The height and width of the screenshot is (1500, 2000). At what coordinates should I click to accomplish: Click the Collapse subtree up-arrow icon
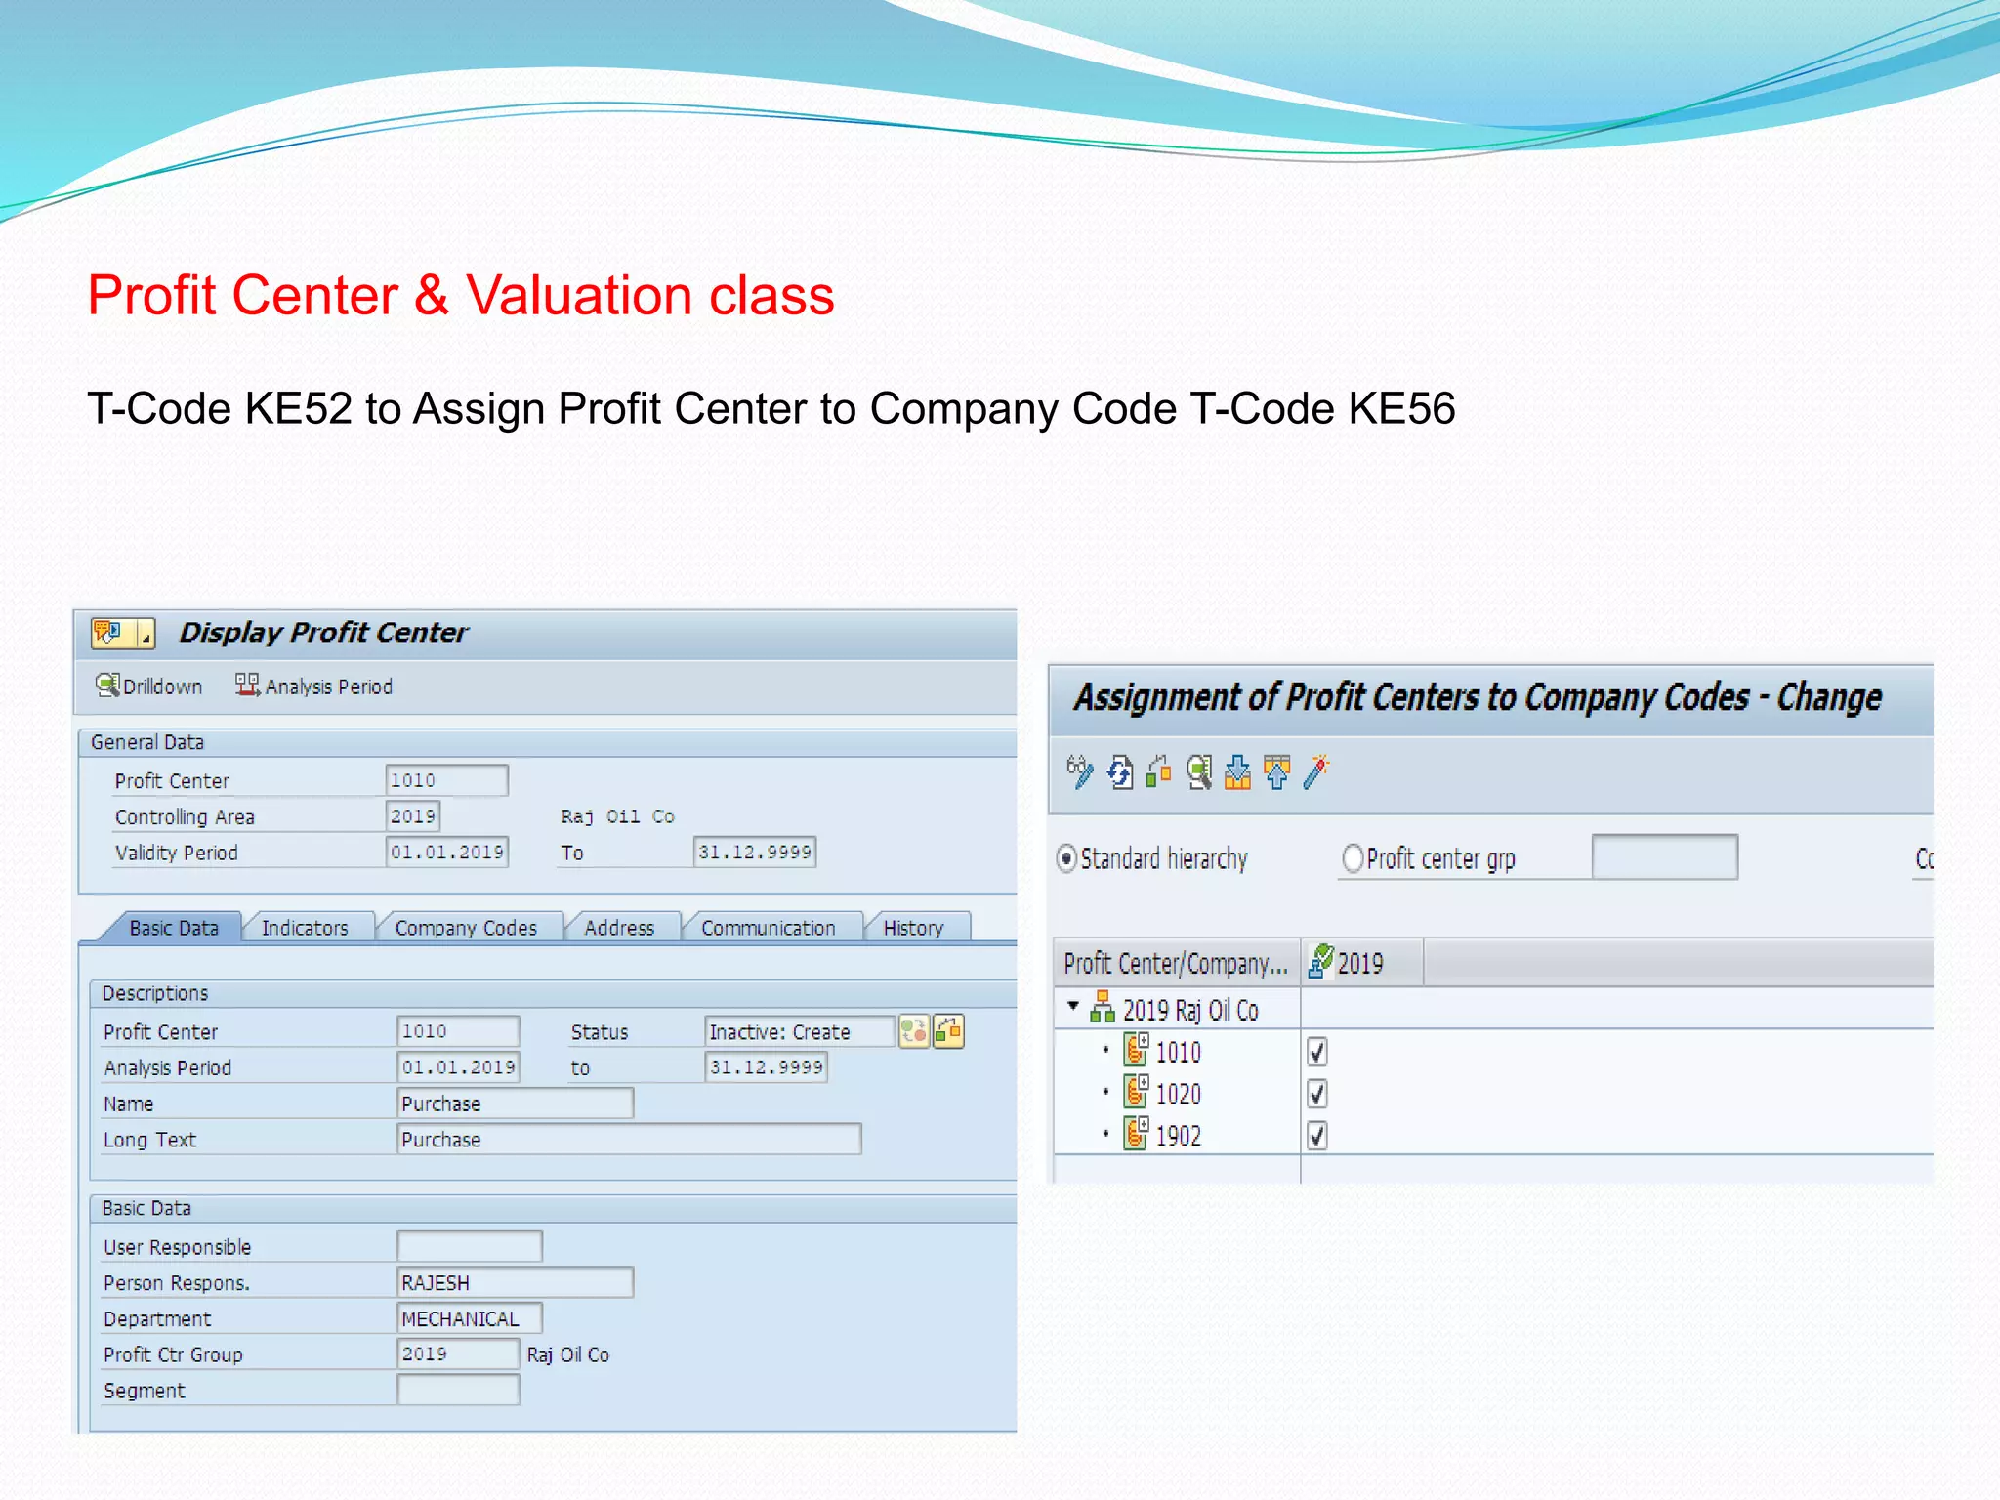[1276, 772]
